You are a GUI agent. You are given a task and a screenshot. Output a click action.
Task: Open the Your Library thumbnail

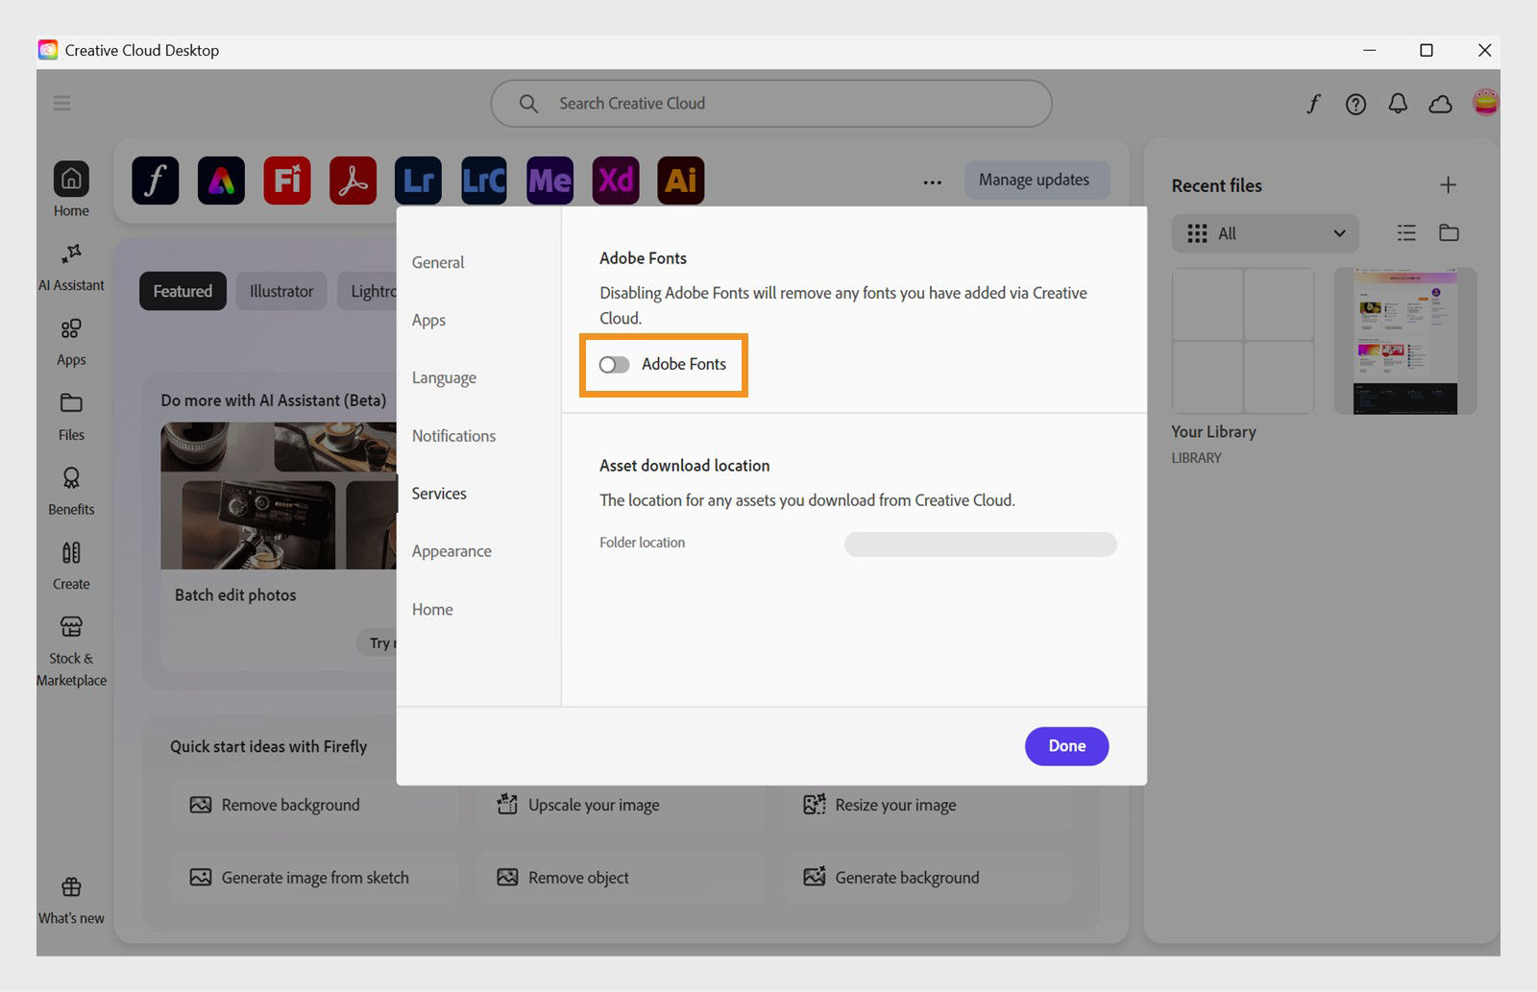(x=1243, y=341)
